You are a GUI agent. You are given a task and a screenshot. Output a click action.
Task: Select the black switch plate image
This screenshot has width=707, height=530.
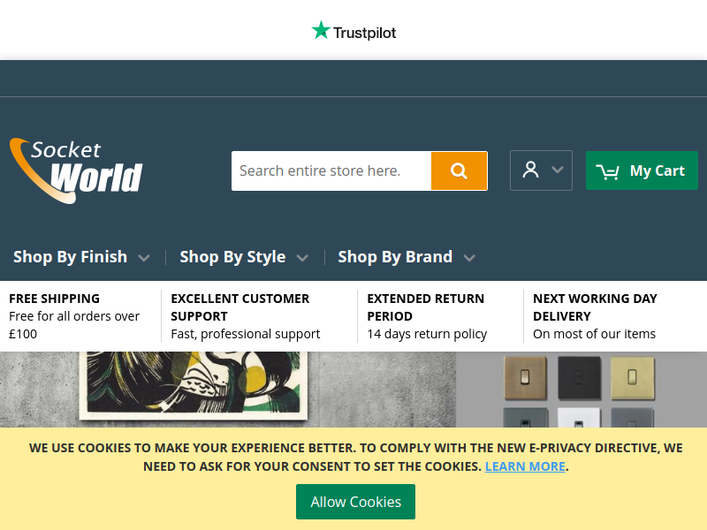point(579,378)
